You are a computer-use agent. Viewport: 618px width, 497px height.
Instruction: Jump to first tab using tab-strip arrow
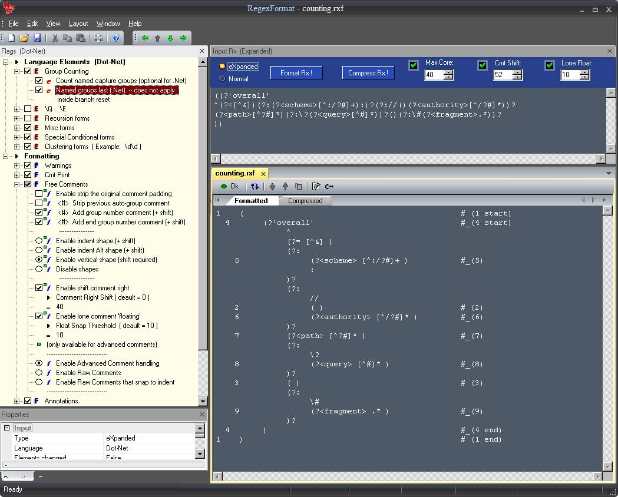coord(217,200)
